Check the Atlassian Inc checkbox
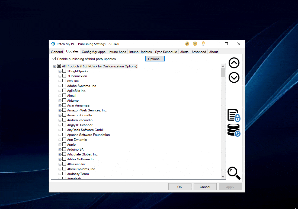Image resolution: width=298 pixels, height=209 pixels. pyautogui.click(x=64, y=164)
